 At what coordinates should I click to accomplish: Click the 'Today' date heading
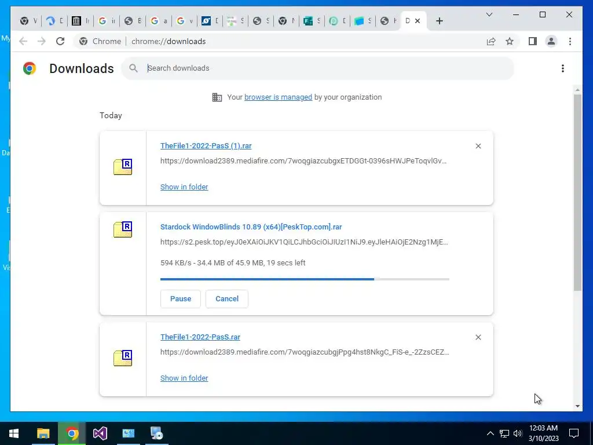point(111,115)
